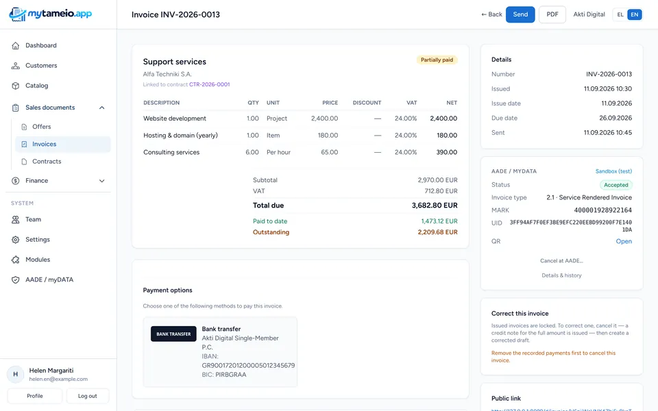
Task: Click the UID hash value
Action: tap(571, 226)
